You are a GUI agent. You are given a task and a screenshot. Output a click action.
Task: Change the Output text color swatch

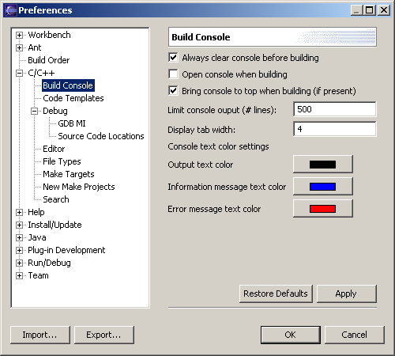tap(323, 165)
